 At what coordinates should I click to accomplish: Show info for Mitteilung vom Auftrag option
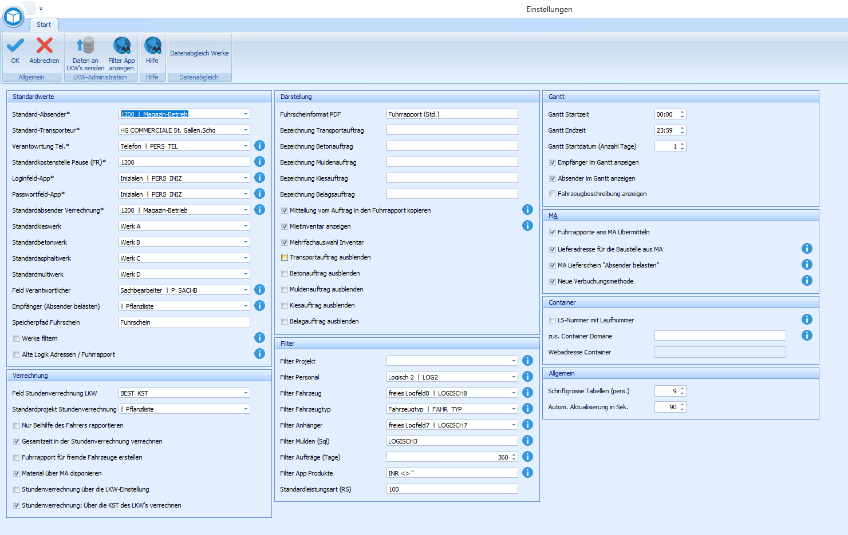[528, 210]
